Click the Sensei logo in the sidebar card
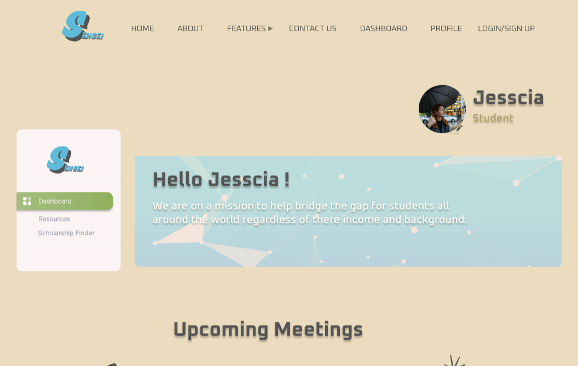Viewport: 578px width, 366px height. click(x=65, y=160)
